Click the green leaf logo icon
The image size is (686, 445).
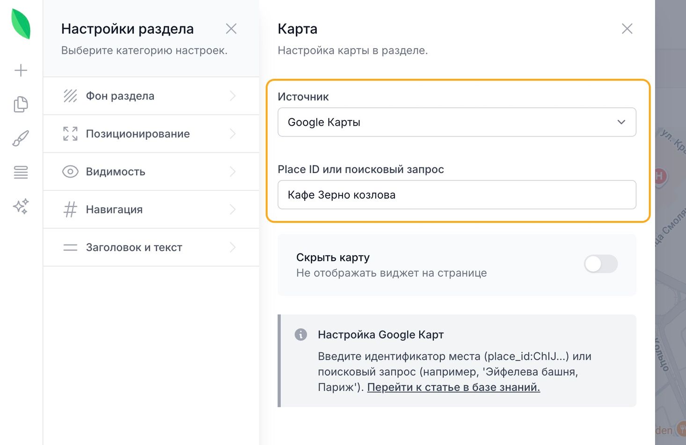(x=21, y=24)
